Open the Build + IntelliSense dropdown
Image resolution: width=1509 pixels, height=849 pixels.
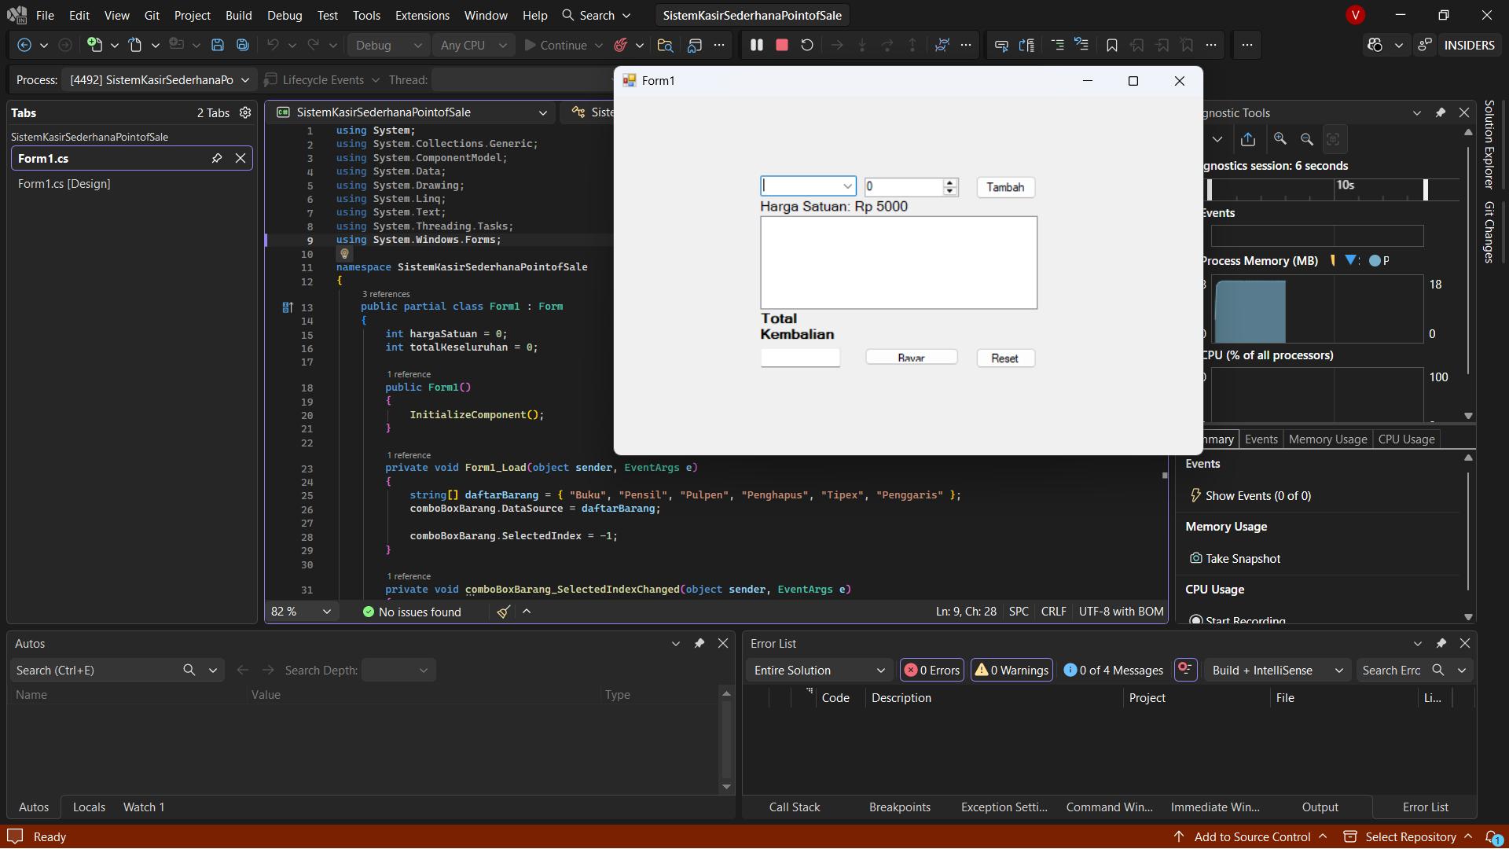click(x=1276, y=671)
